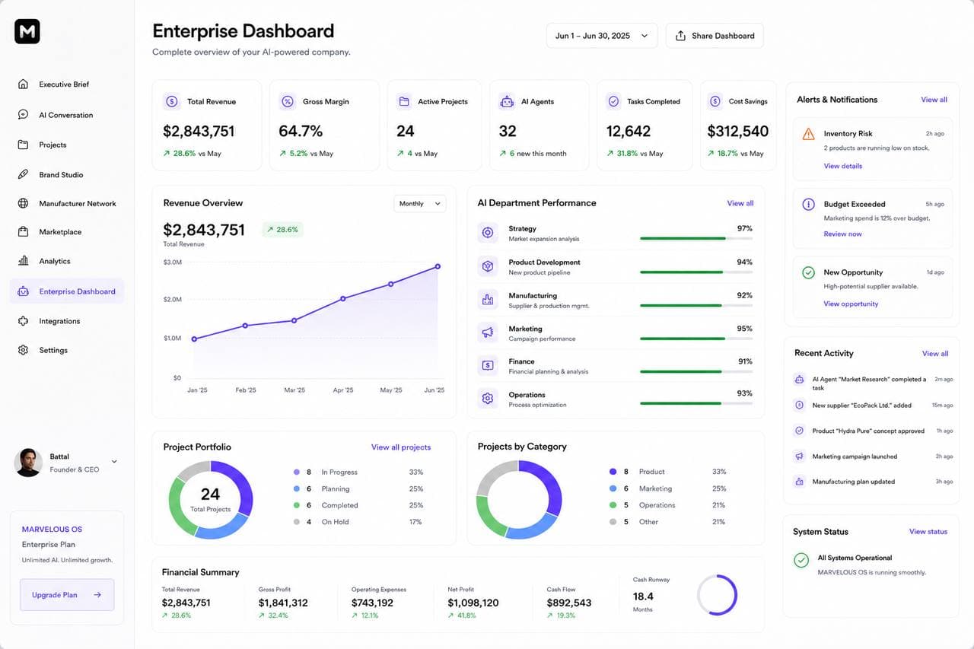This screenshot has height=649, width=974.
Task: Click the Strategy target icon
Action: (x=488, y=233)
